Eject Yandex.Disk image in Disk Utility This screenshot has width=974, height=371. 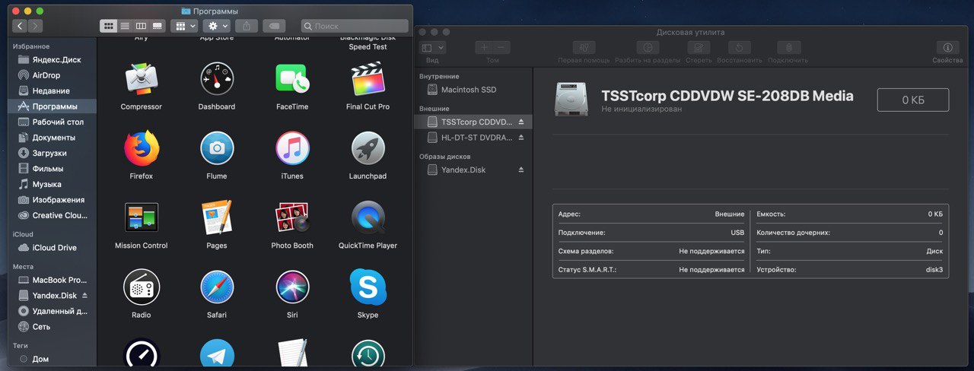(521, 170)
